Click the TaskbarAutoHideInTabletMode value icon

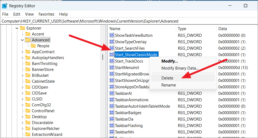112,106
